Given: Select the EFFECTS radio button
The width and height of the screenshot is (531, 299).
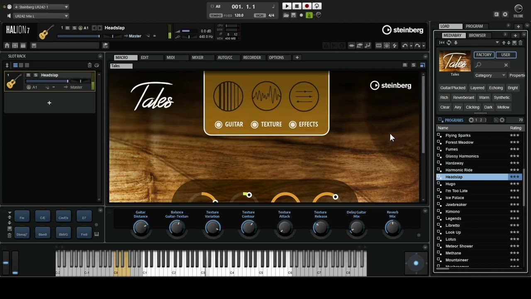Looking at the screenshot, I should coord(293,125).
